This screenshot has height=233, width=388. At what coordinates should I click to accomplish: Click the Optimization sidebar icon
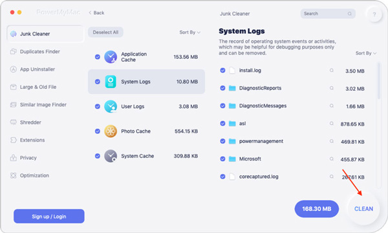13,175
